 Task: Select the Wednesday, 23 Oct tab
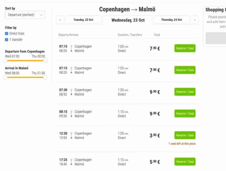coord(128,20)
